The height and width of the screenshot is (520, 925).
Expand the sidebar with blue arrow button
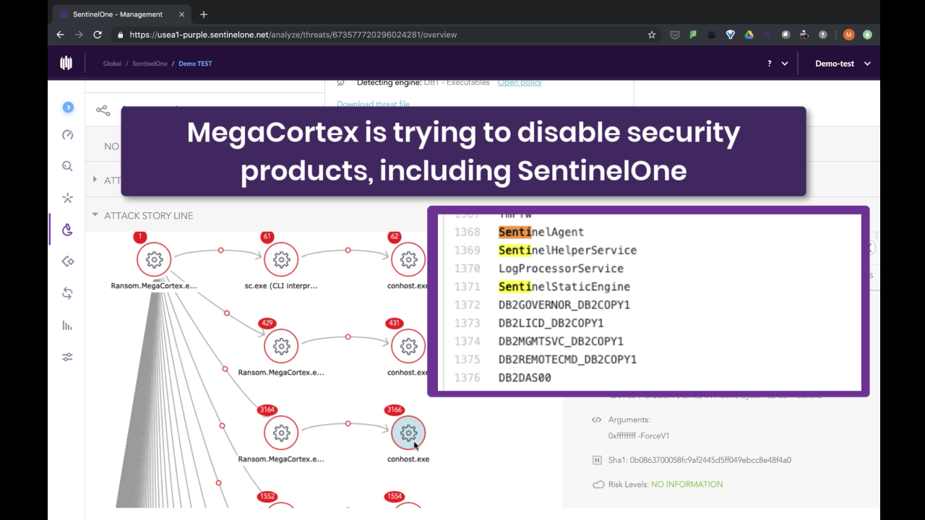(68, 108)
